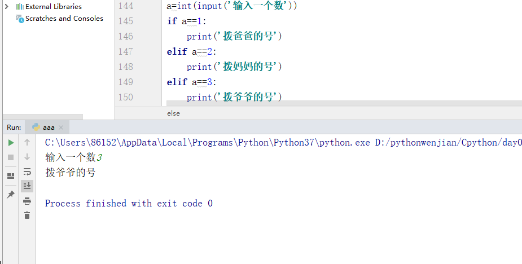Toggle soft-wrap in console output

27,172
